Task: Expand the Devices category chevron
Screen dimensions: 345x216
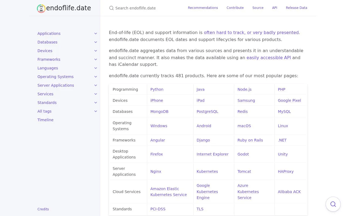Action: [x=96, y=51]
